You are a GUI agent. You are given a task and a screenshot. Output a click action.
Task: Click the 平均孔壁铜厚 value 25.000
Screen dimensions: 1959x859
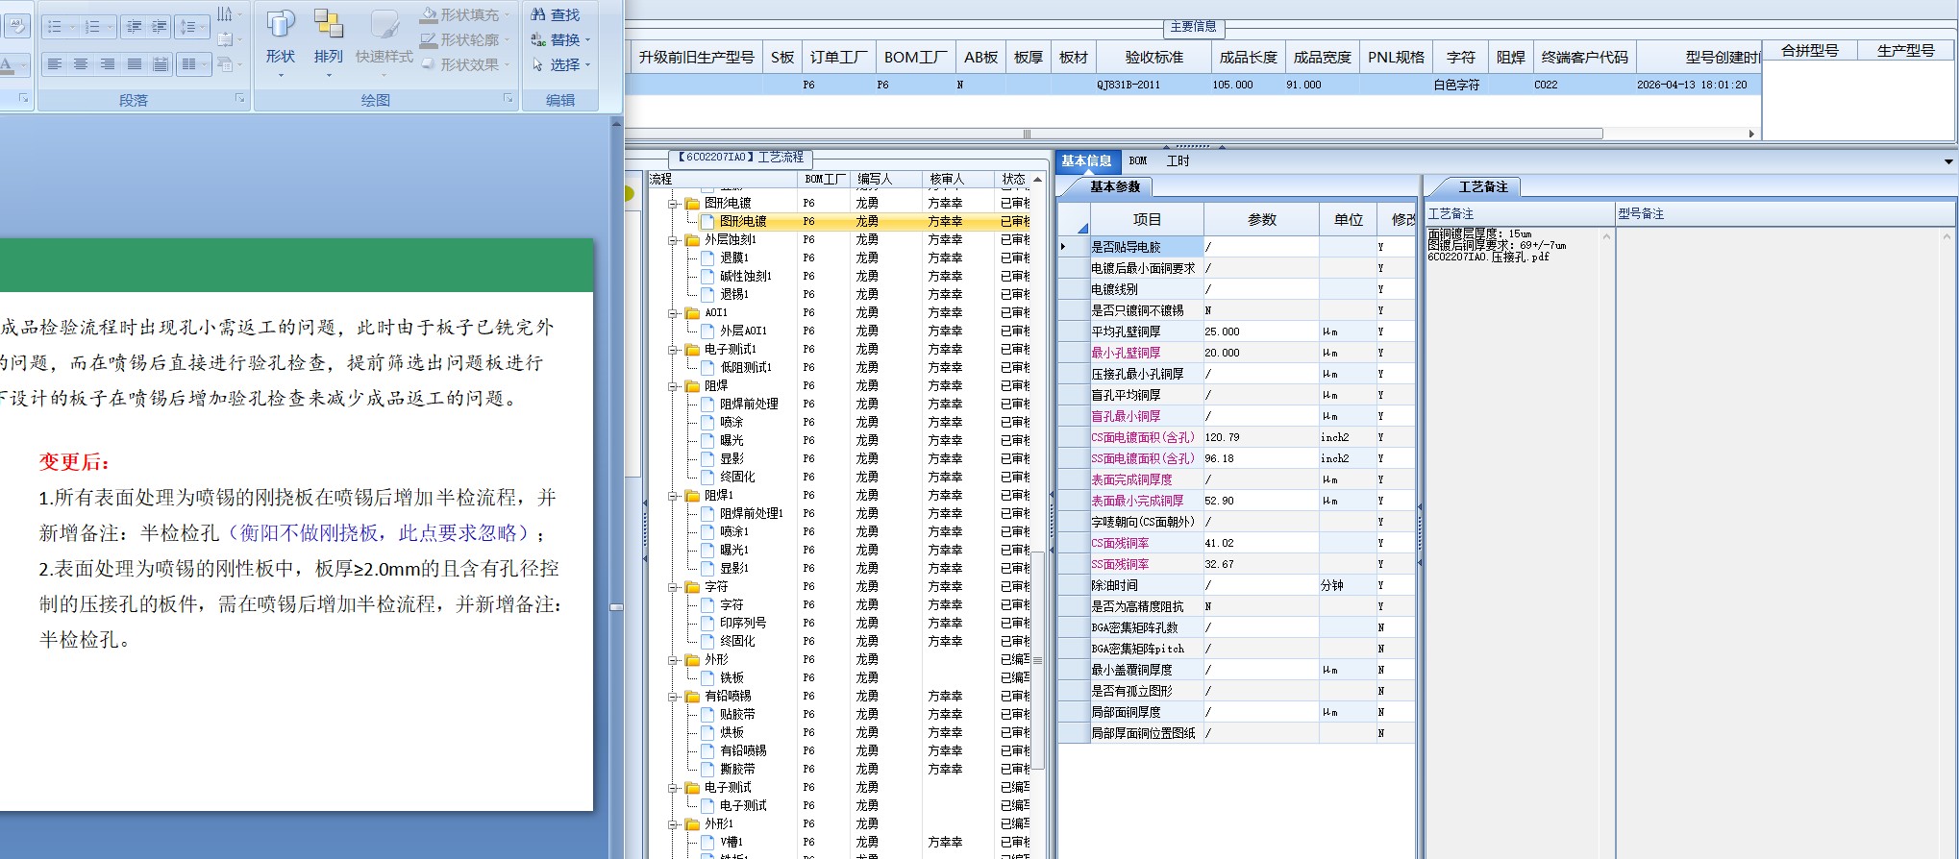click(x=1261, y=331)
